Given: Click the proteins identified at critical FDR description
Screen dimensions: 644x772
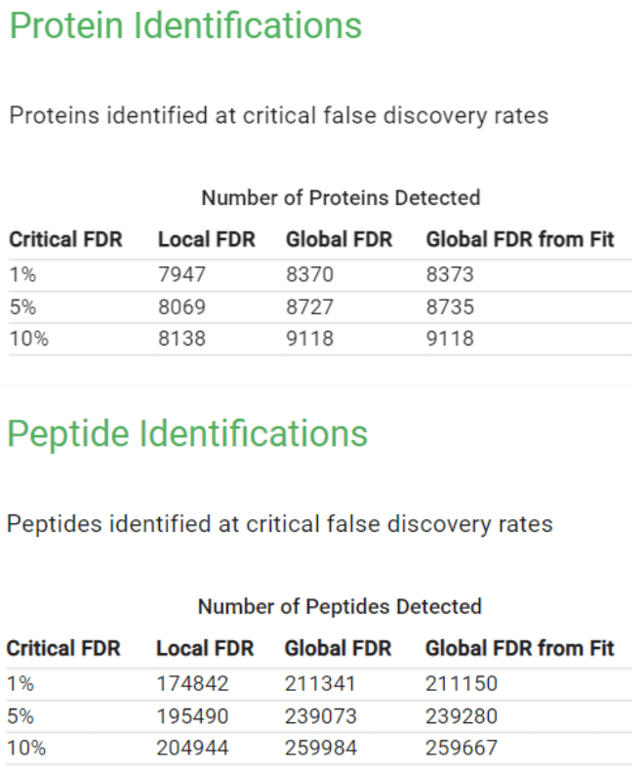Looking at the screenshot, I should point(278,116).
